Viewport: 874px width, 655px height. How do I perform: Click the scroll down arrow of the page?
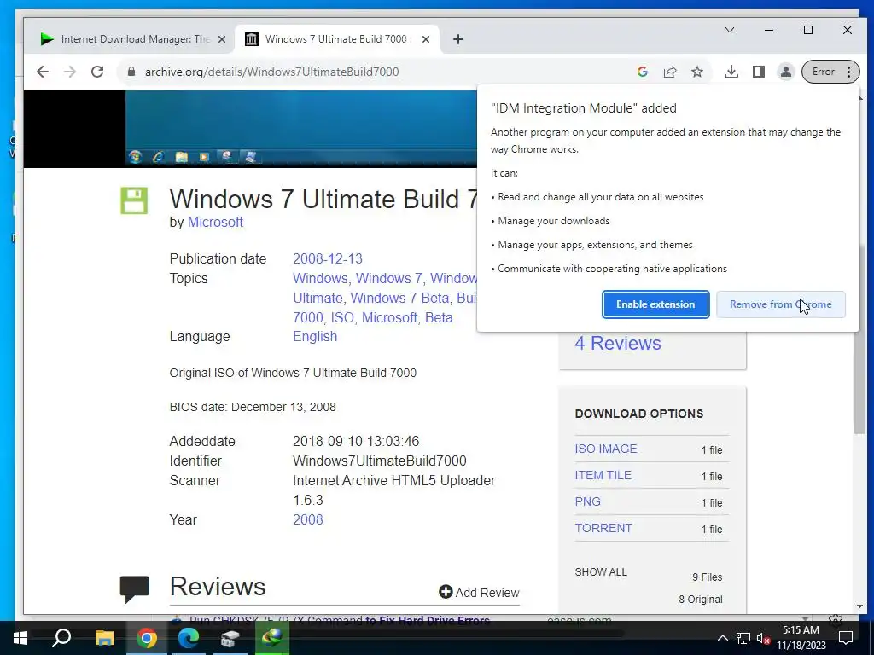(x=859, y=606)
